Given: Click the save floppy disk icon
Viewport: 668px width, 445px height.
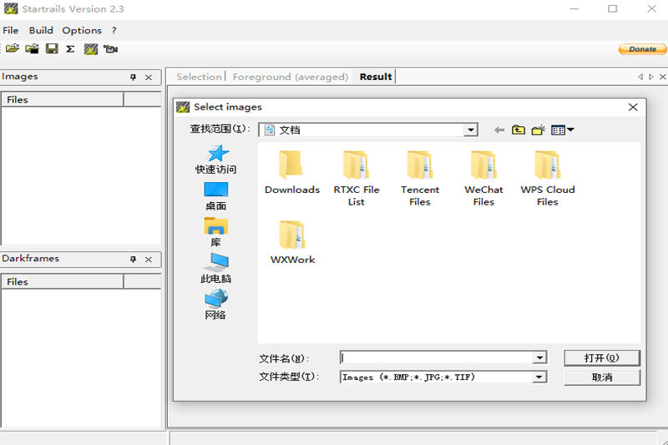Looking at the screenshot, I should 52,49.
